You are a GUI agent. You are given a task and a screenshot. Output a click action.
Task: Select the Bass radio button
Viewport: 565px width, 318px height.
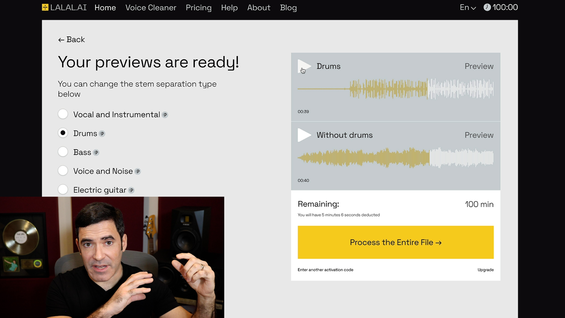point(63,152)
